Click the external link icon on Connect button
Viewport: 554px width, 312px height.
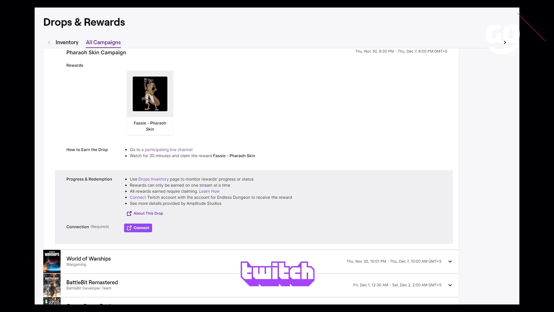point(129,227)
